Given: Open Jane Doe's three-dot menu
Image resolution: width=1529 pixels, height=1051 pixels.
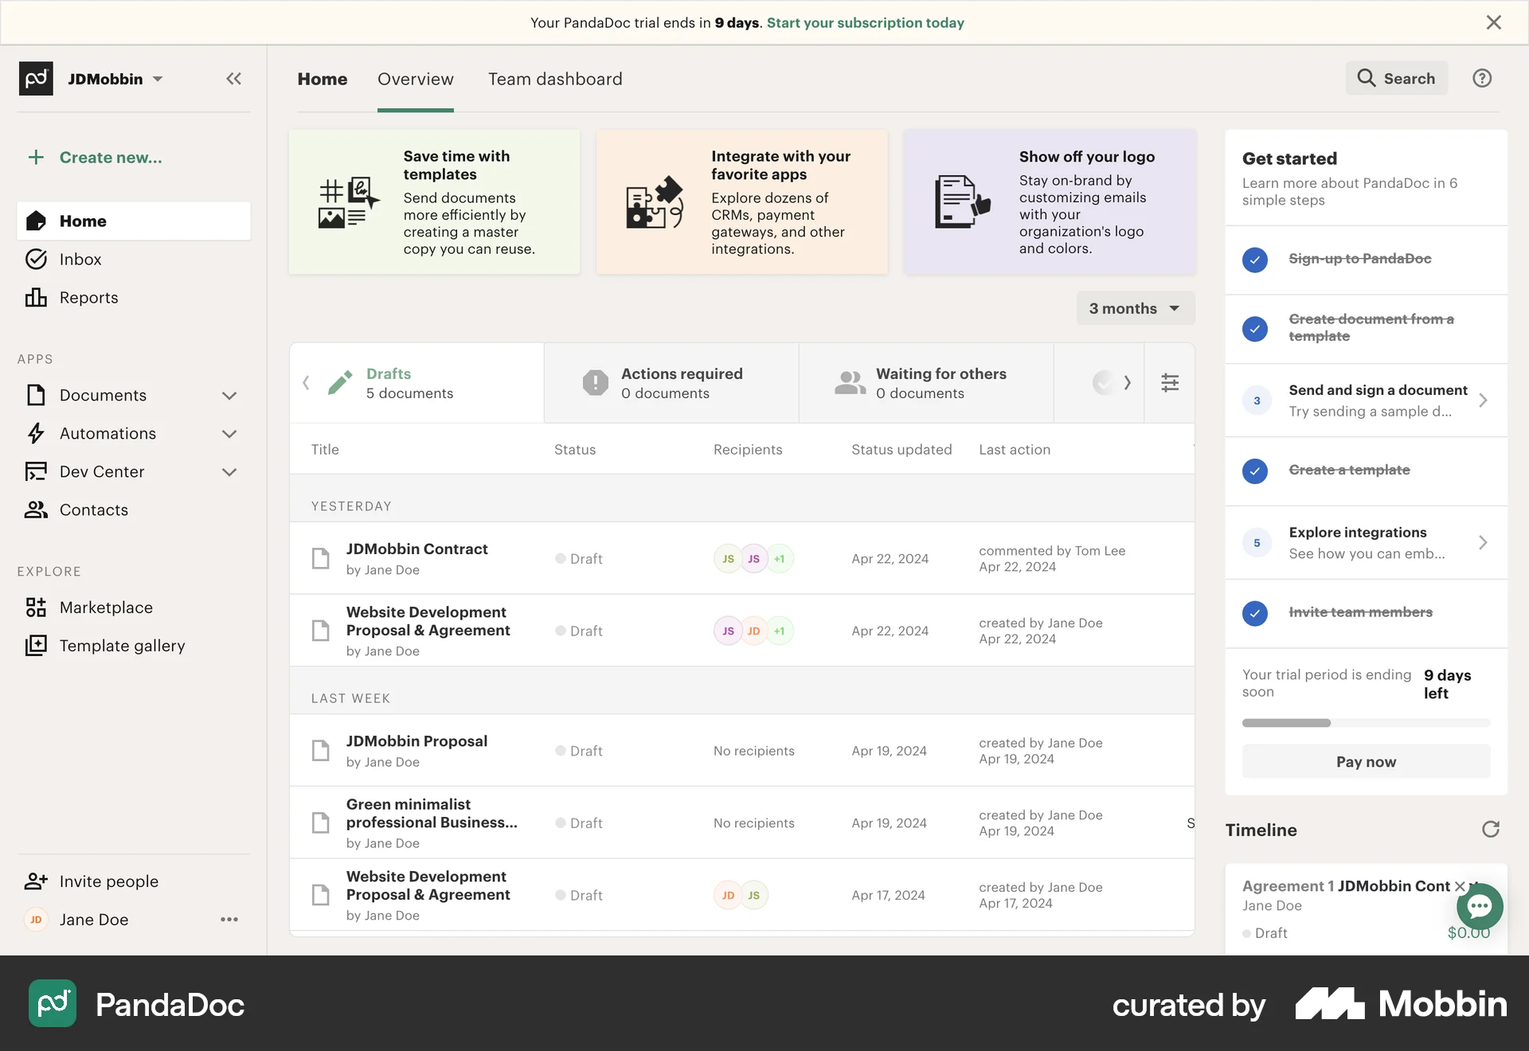Looking at the screenshot, I should point(229,920).
